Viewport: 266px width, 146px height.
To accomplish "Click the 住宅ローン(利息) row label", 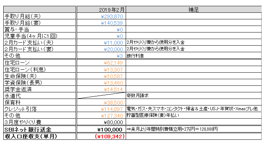I will (x=40, y=69).
